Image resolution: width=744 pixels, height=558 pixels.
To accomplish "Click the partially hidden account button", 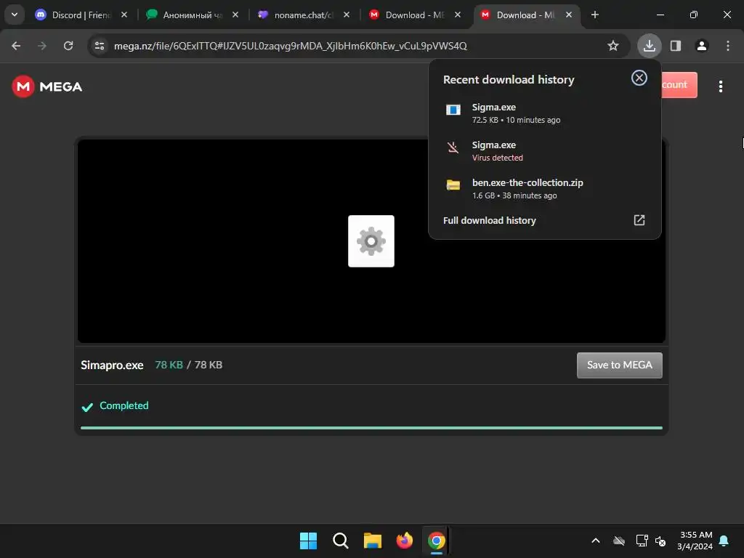I will pos(679,85).
